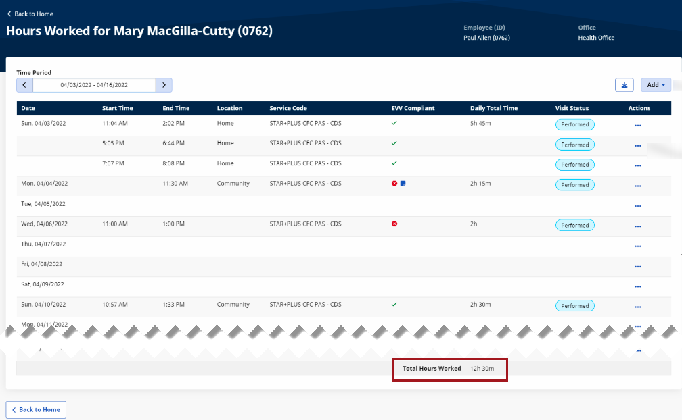Open actions menu for Sun 04/10/2022 row

pos(637,307)
